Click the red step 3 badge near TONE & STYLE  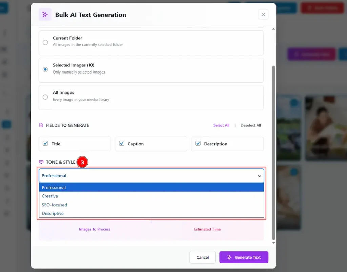82,162
